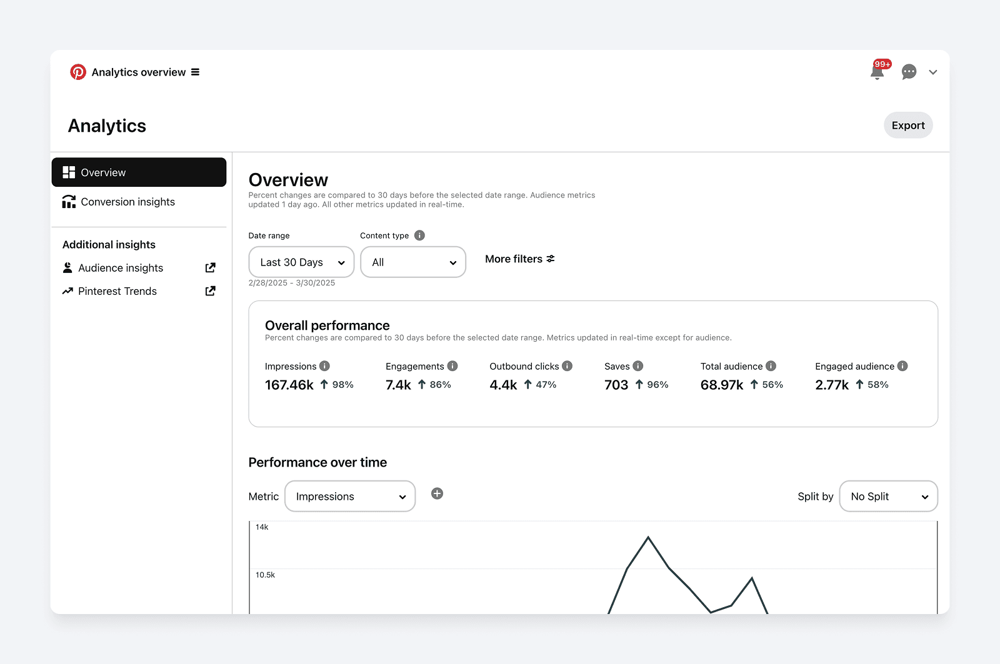
Task: Show info tooltip for Engagements
Action: point(452,366)
